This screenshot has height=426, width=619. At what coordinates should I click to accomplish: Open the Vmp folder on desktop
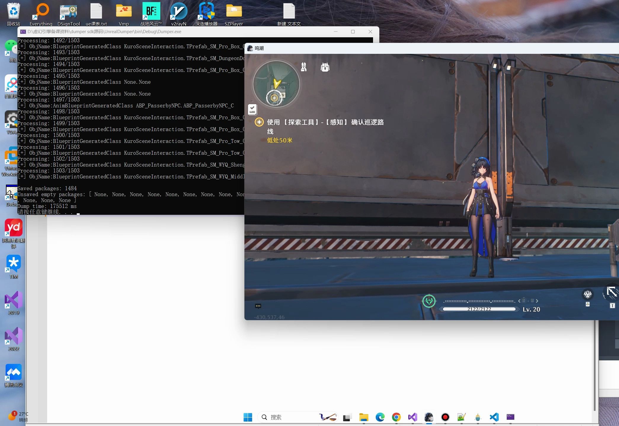(124, 14)
